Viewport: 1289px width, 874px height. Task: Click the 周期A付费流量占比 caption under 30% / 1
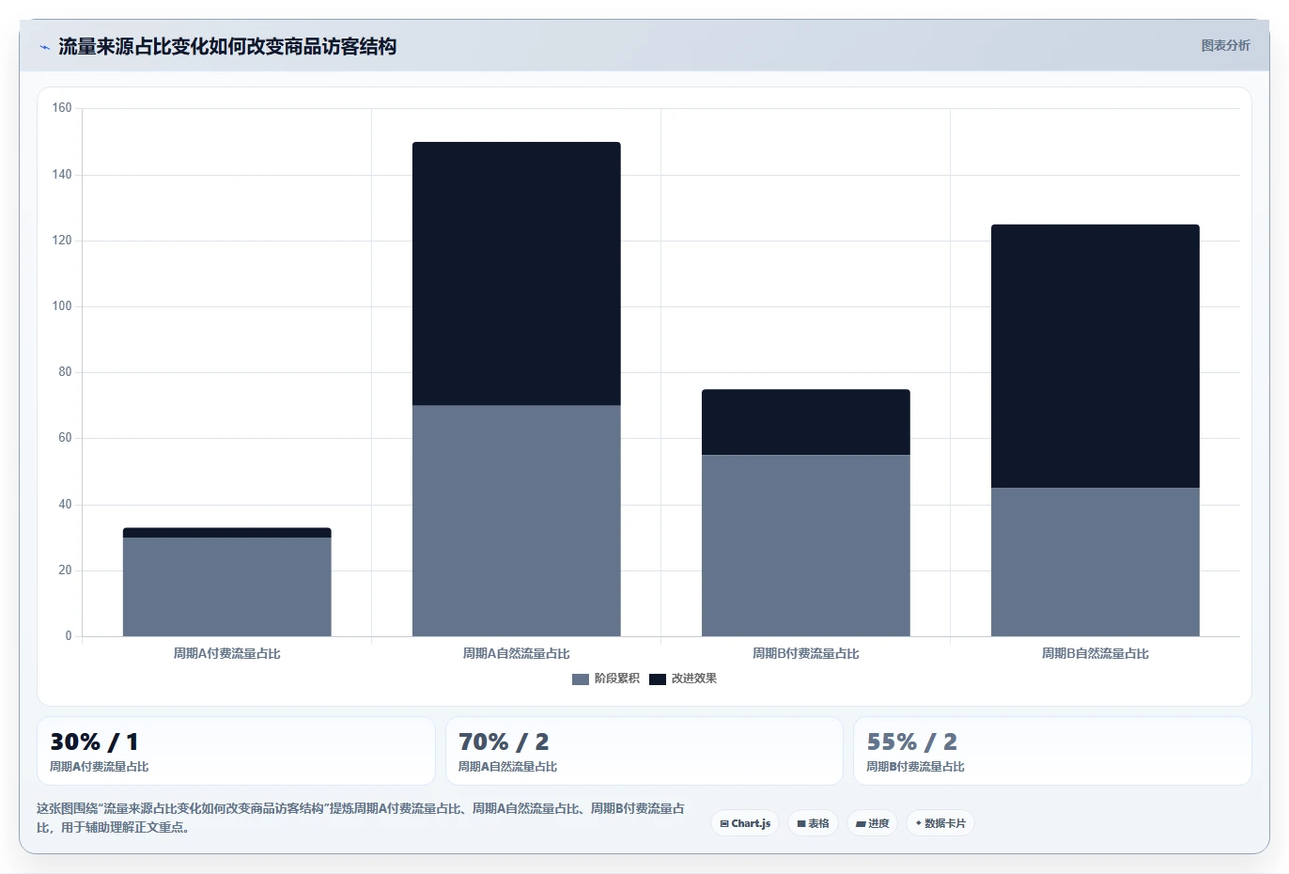[x=100, y=767]
